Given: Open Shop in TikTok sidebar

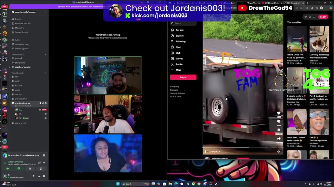Looking at the screenshot, I should [178, 47].
